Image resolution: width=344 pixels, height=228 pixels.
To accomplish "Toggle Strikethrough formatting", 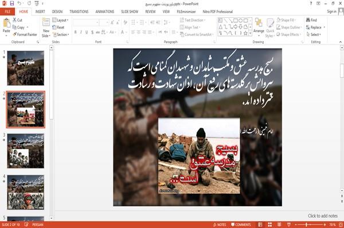I will coord(97,33).
